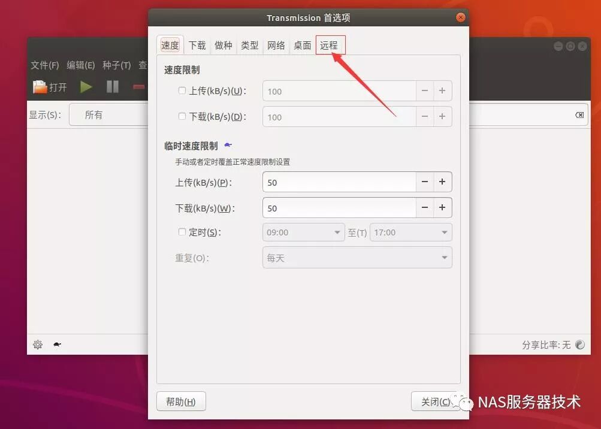
Task: Click the 关闭(C) button
Action: [x=434, y=401]
